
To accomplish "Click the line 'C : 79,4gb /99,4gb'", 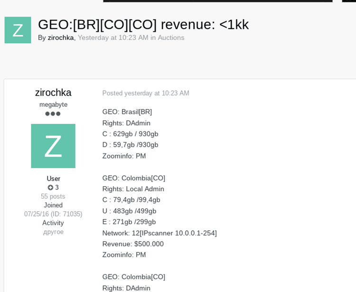I will pos(131,200).
